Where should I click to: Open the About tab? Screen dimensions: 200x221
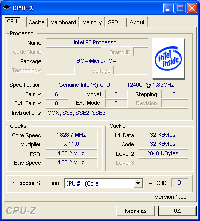137,22
